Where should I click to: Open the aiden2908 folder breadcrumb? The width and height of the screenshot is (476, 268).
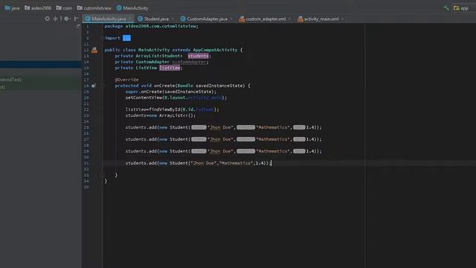[38, 8]
